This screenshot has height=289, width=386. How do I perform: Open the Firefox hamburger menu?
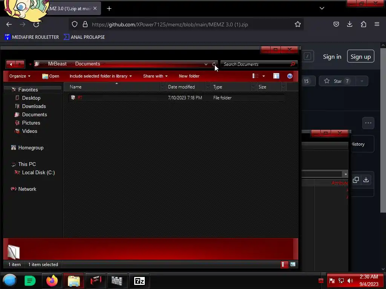point(377,24)
